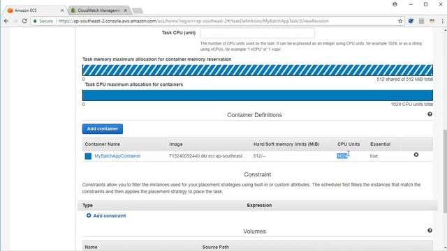Close the CloudWatch Management tab
The width and height of the screenshot is (447, 251).
pyautogui.click(x=126, y=10)
